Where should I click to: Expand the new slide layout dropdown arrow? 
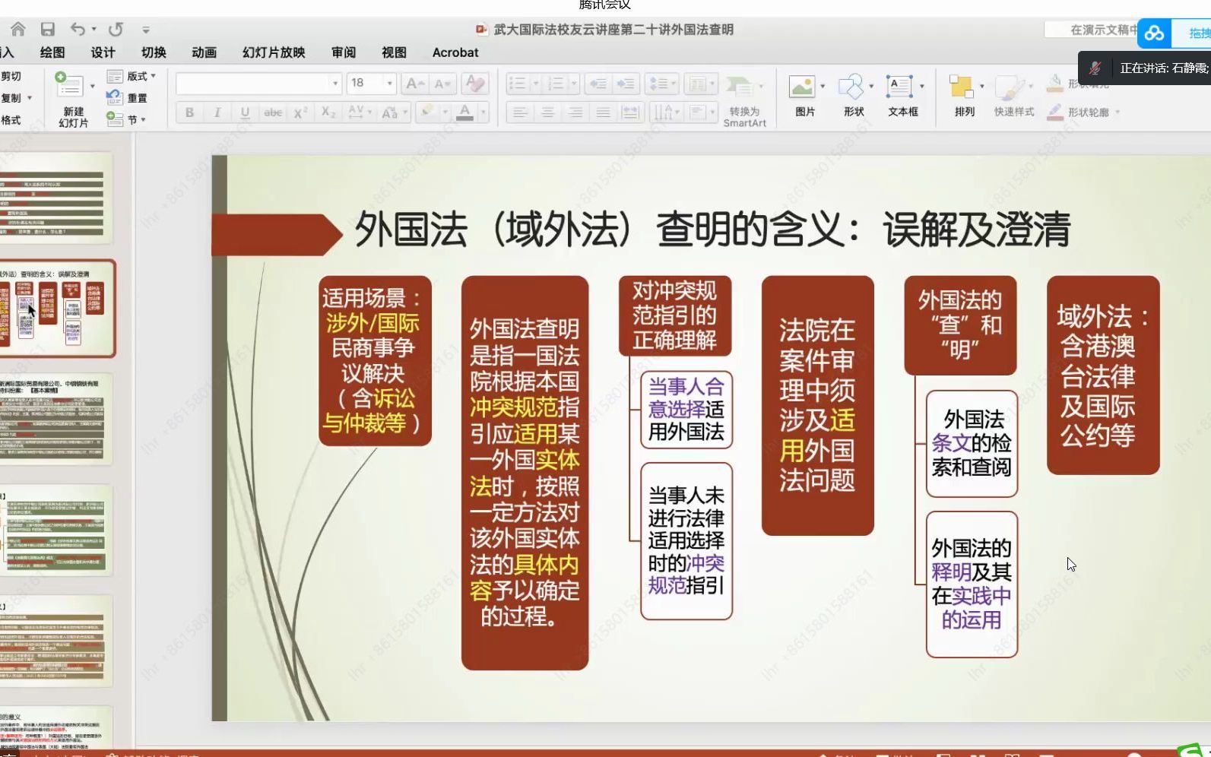tap(93, 86)
